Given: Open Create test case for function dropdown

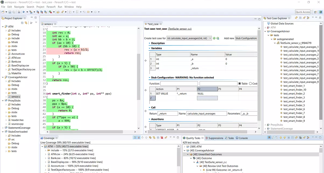Looking at the screenshot, I should (189, 38).
